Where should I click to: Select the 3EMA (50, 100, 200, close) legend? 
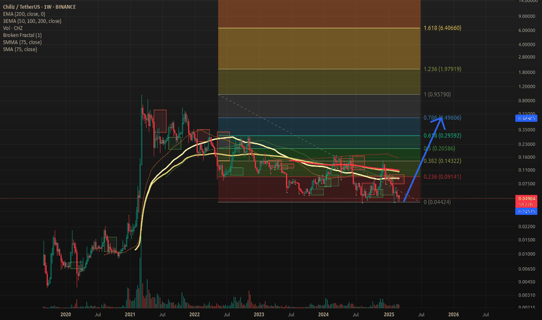[x=32, y=21]
